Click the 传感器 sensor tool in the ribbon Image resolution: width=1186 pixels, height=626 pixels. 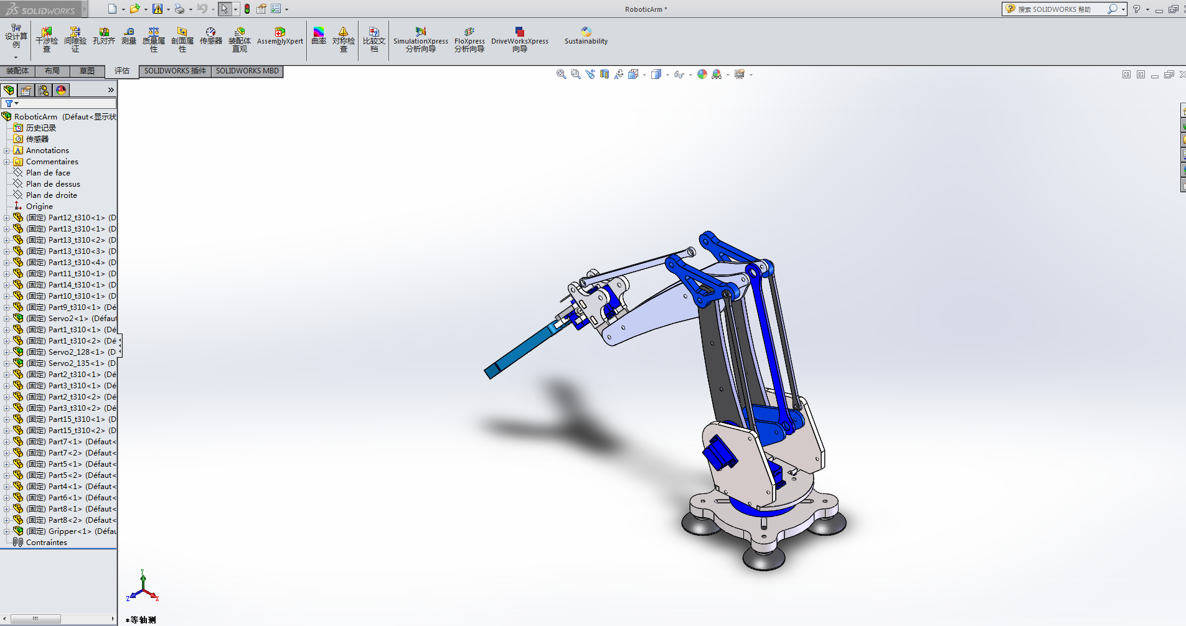pyautogui.click(x=211, y=36)
